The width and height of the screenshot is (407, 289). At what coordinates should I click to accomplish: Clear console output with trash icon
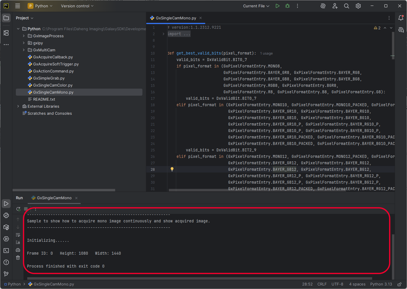coord(18,258)
